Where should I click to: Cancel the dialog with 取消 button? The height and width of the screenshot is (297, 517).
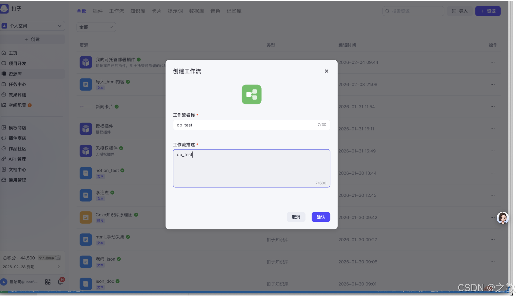(296, 217)
